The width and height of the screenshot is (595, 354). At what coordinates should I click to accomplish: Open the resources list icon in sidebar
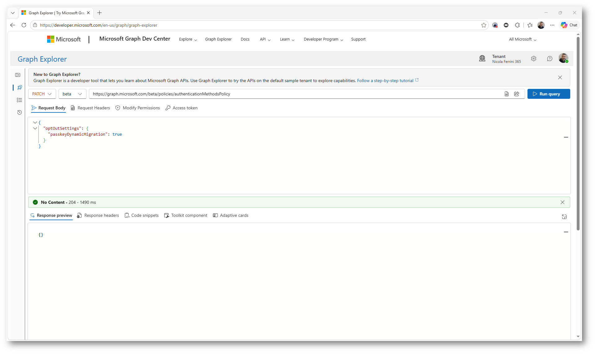click(x=20, y=100)
